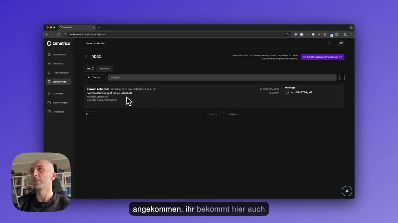Toggle the sort direction arrow beside Datum
Image resolution: width=398 pixels, height=223 pixels.
click(x=89, y=77)
